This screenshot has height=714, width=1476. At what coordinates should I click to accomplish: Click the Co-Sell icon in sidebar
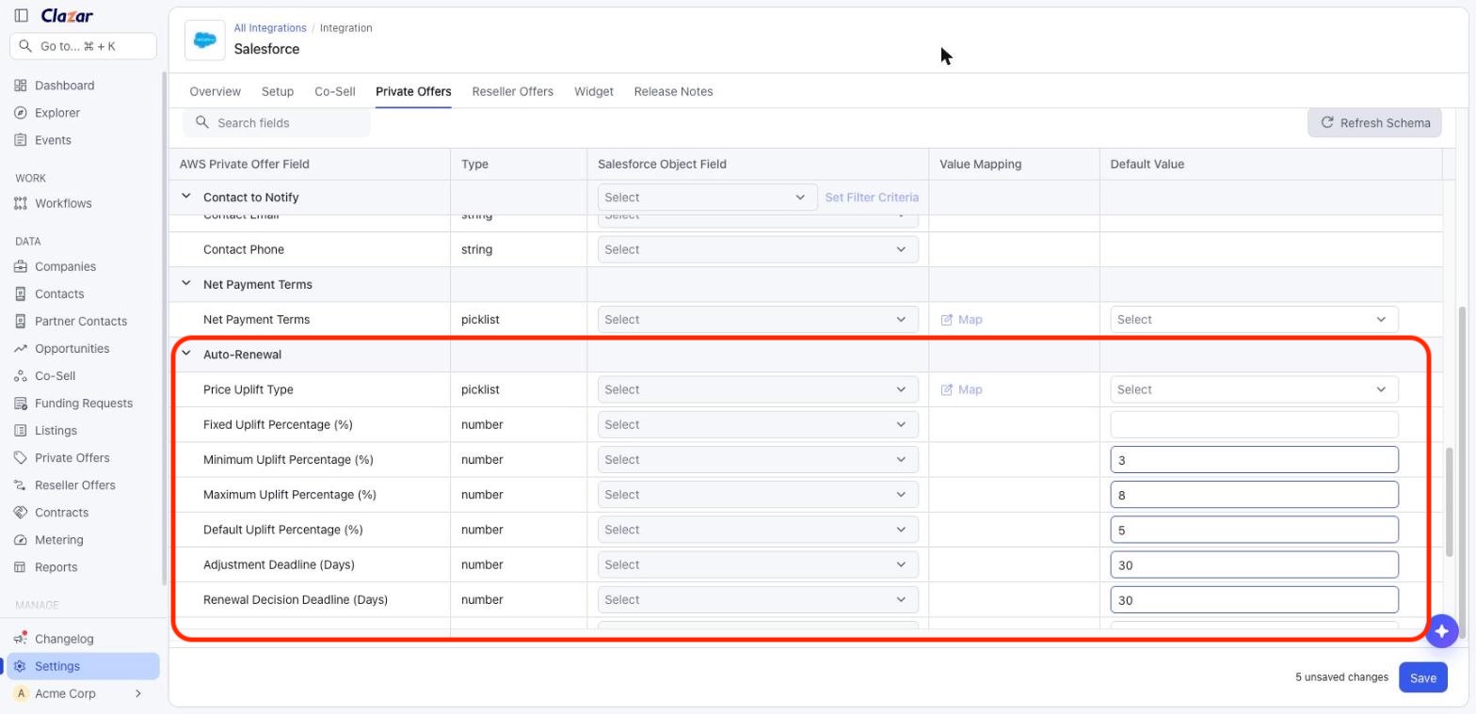coord(21,375)
